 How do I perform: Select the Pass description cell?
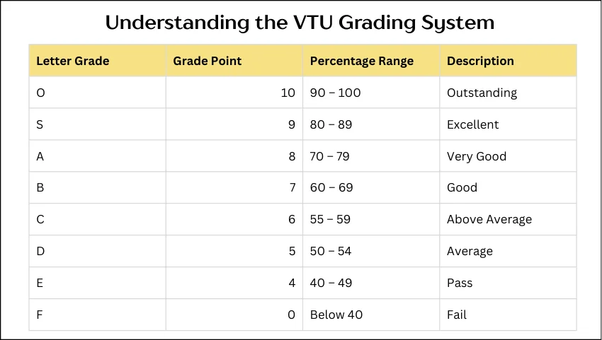pos(460,283)
